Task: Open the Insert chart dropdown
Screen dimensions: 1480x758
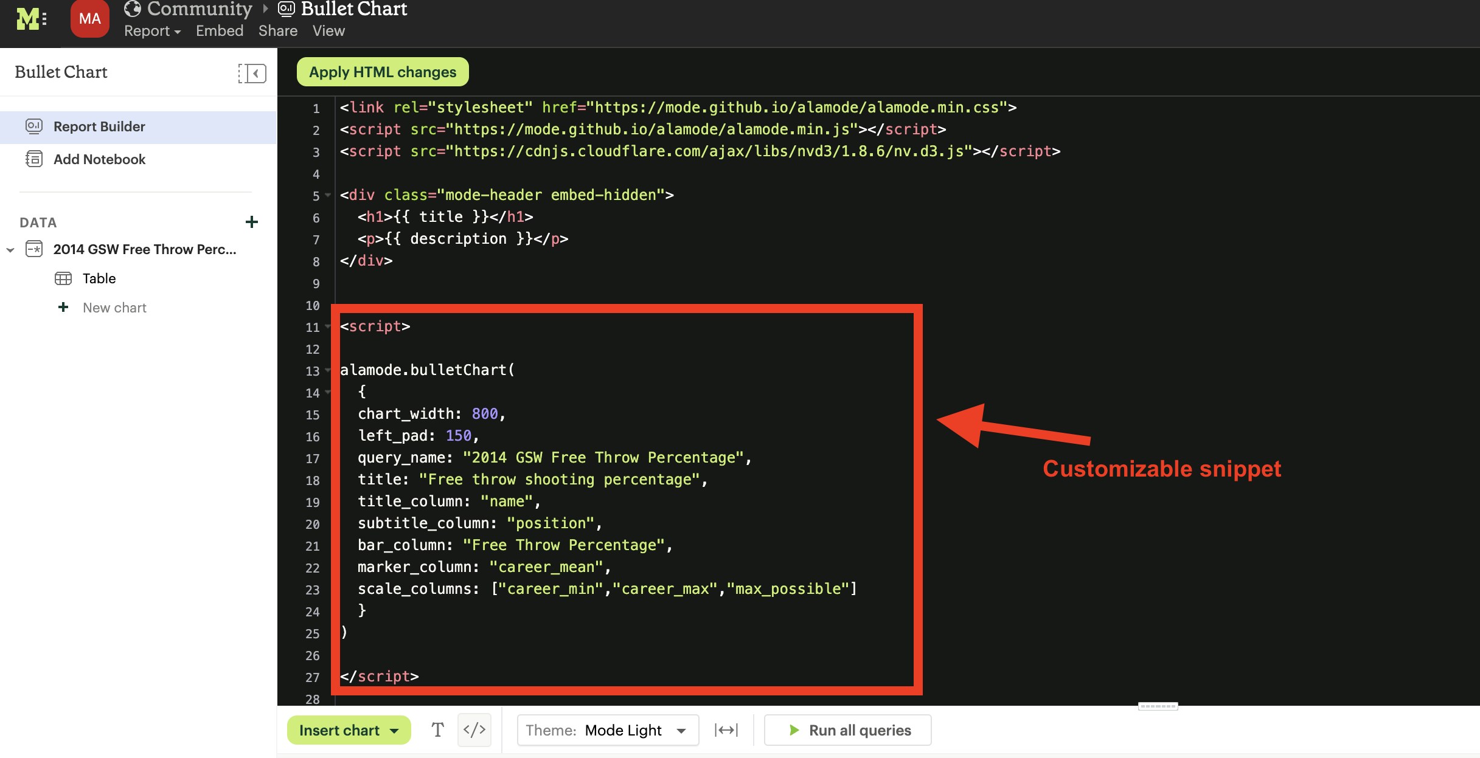Action: 349,730
